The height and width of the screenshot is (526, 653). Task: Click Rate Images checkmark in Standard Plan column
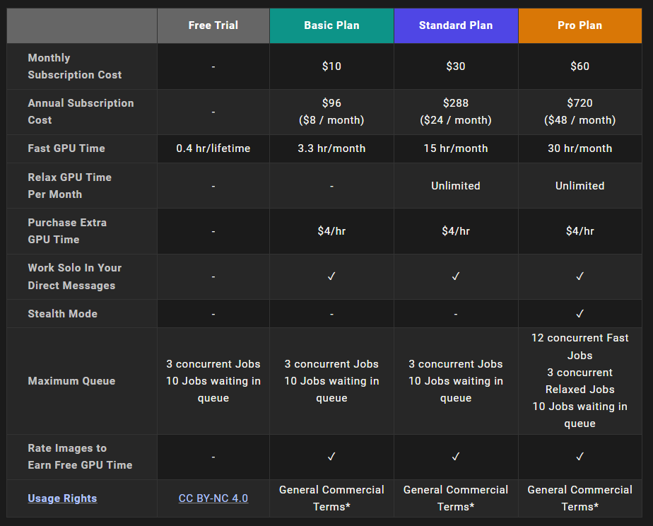(456, 457)
